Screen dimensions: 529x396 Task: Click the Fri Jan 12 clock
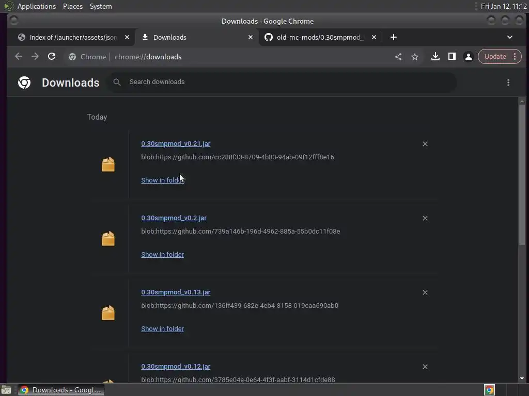coord(503,6)
